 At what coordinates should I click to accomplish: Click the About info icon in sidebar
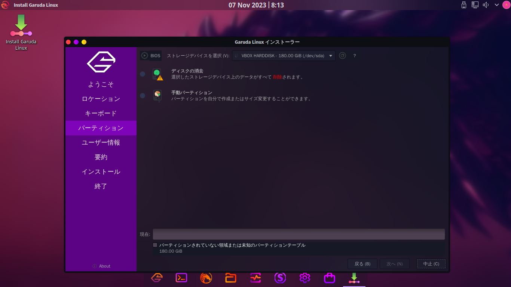point(95,266)
